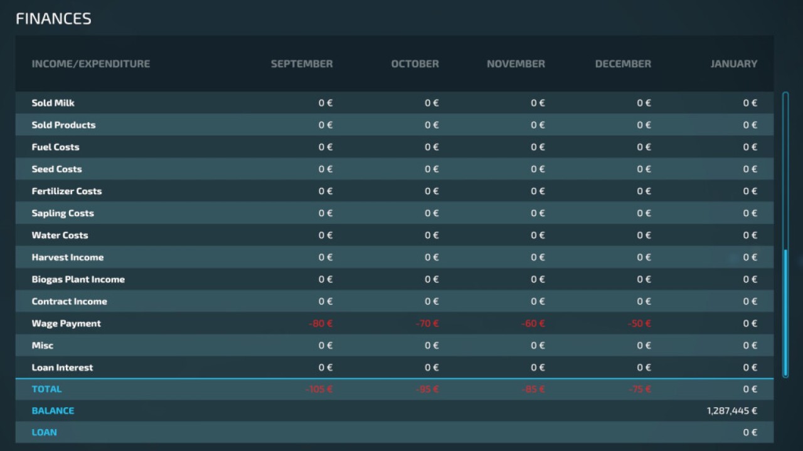The width and height of the screenshot is (803, 451).
Task: Click the Loan Interest row label
Action: (62, 368)
